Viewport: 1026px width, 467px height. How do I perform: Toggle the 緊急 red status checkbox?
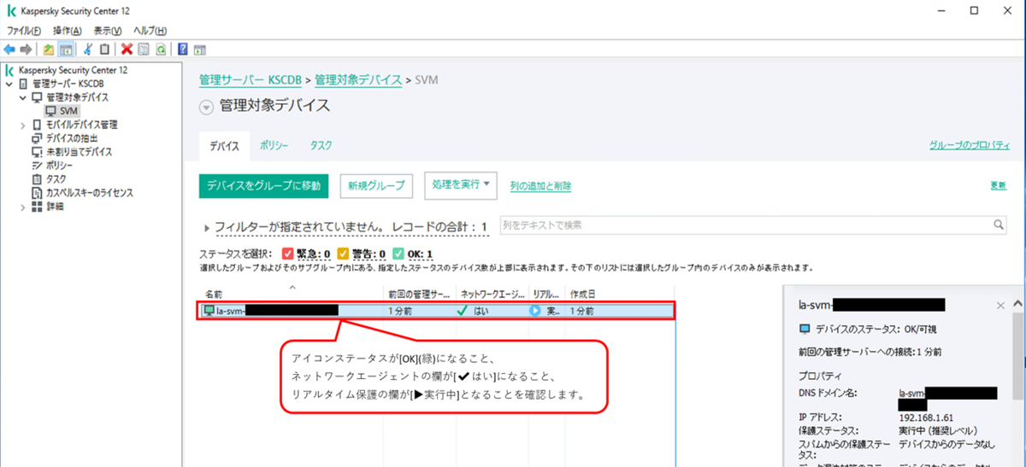(287, 254)
